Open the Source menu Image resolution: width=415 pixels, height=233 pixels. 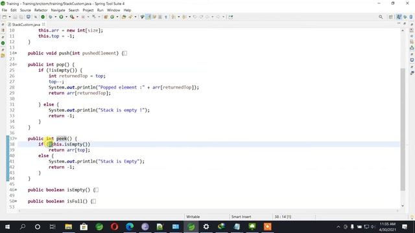coord(25,10)
